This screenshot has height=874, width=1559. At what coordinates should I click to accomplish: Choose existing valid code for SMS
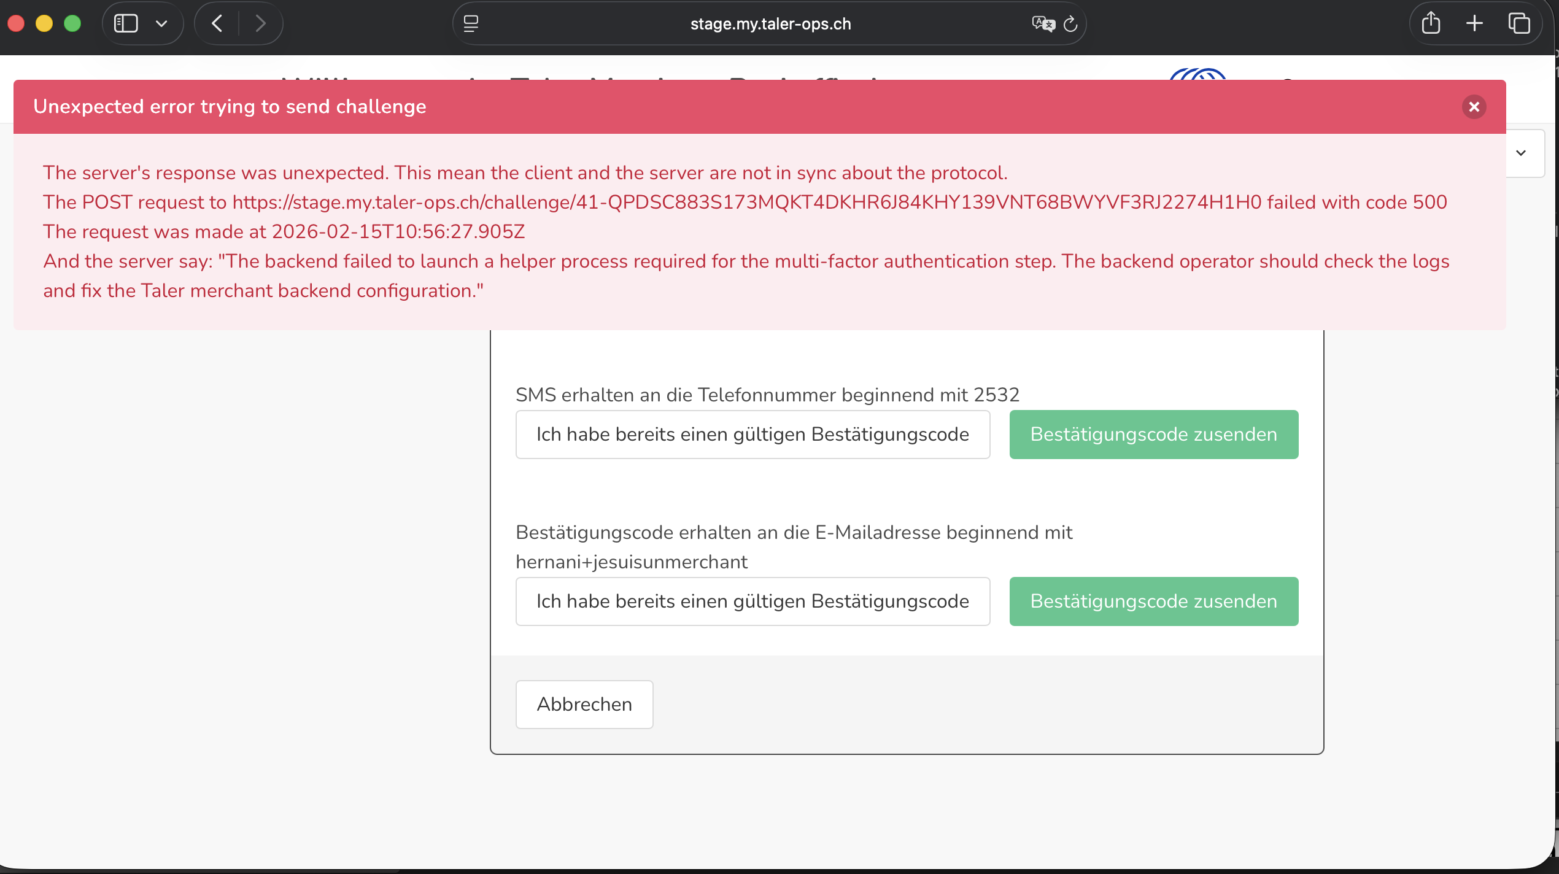[752, 435]
